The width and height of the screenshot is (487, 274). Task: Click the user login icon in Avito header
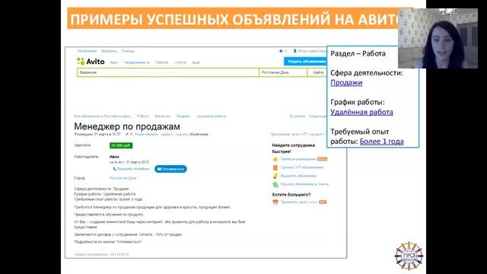pos(295,51)
